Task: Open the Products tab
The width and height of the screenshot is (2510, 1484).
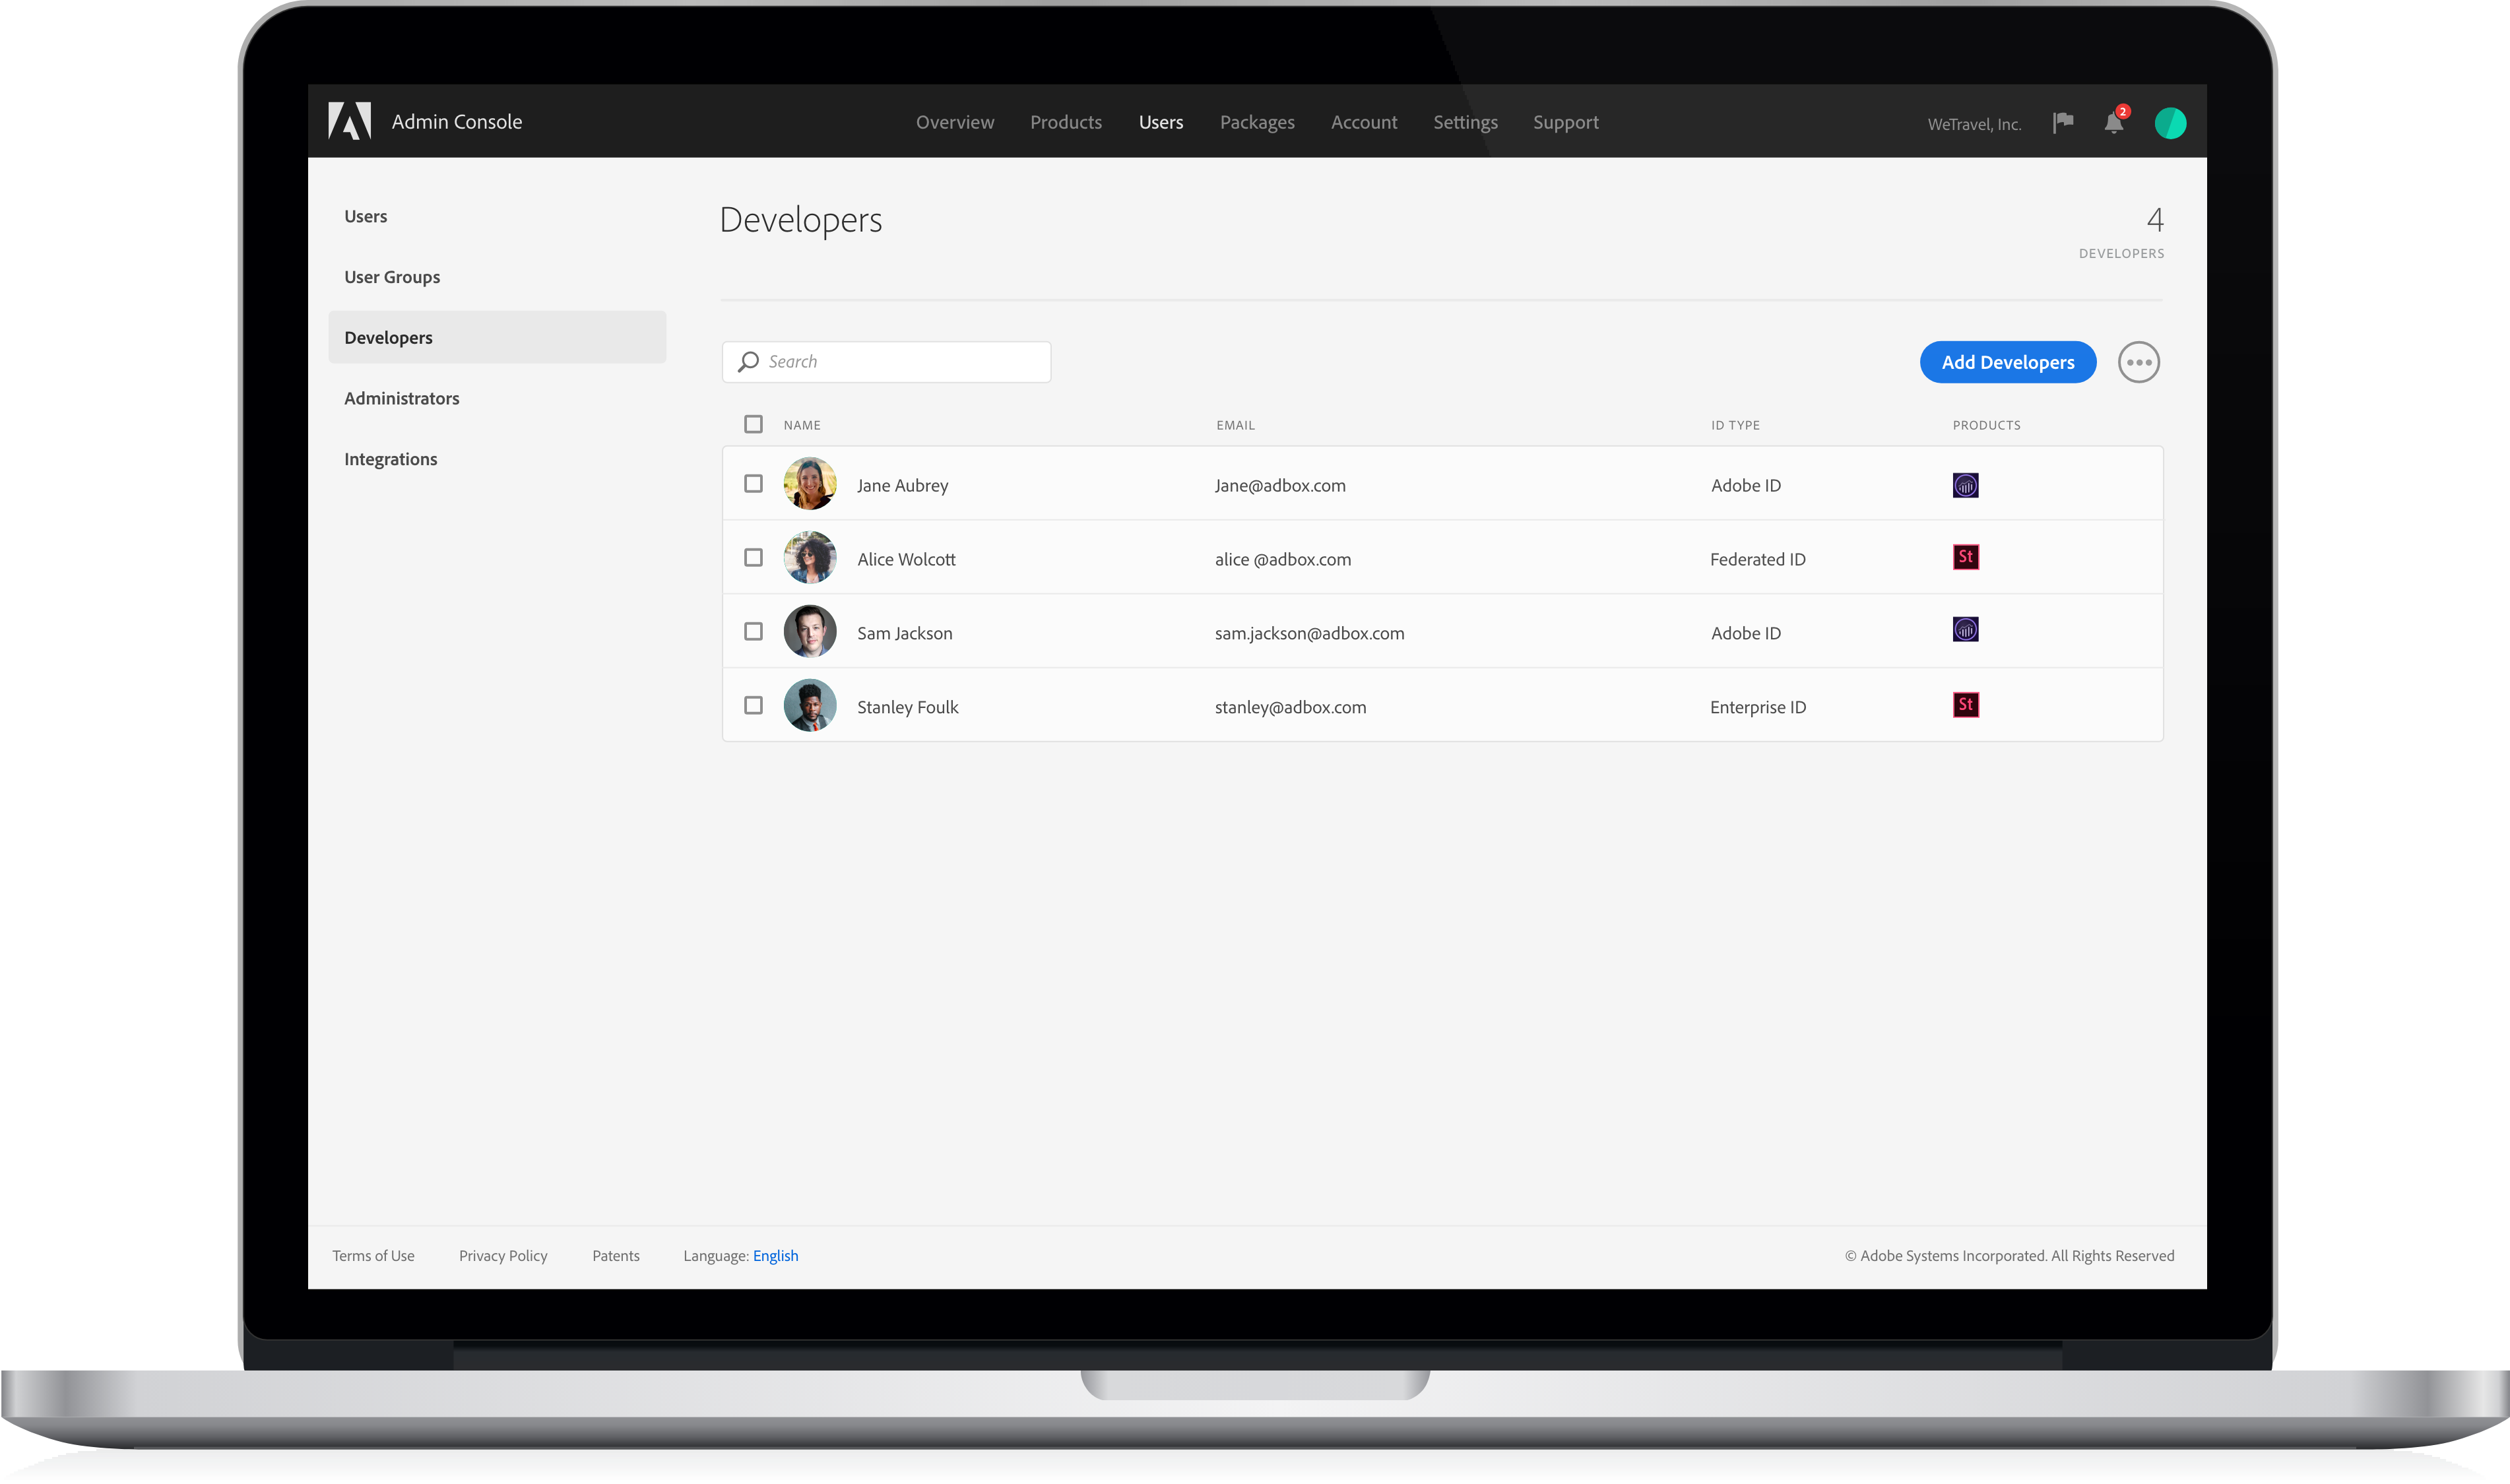Action: [1066, 122]
